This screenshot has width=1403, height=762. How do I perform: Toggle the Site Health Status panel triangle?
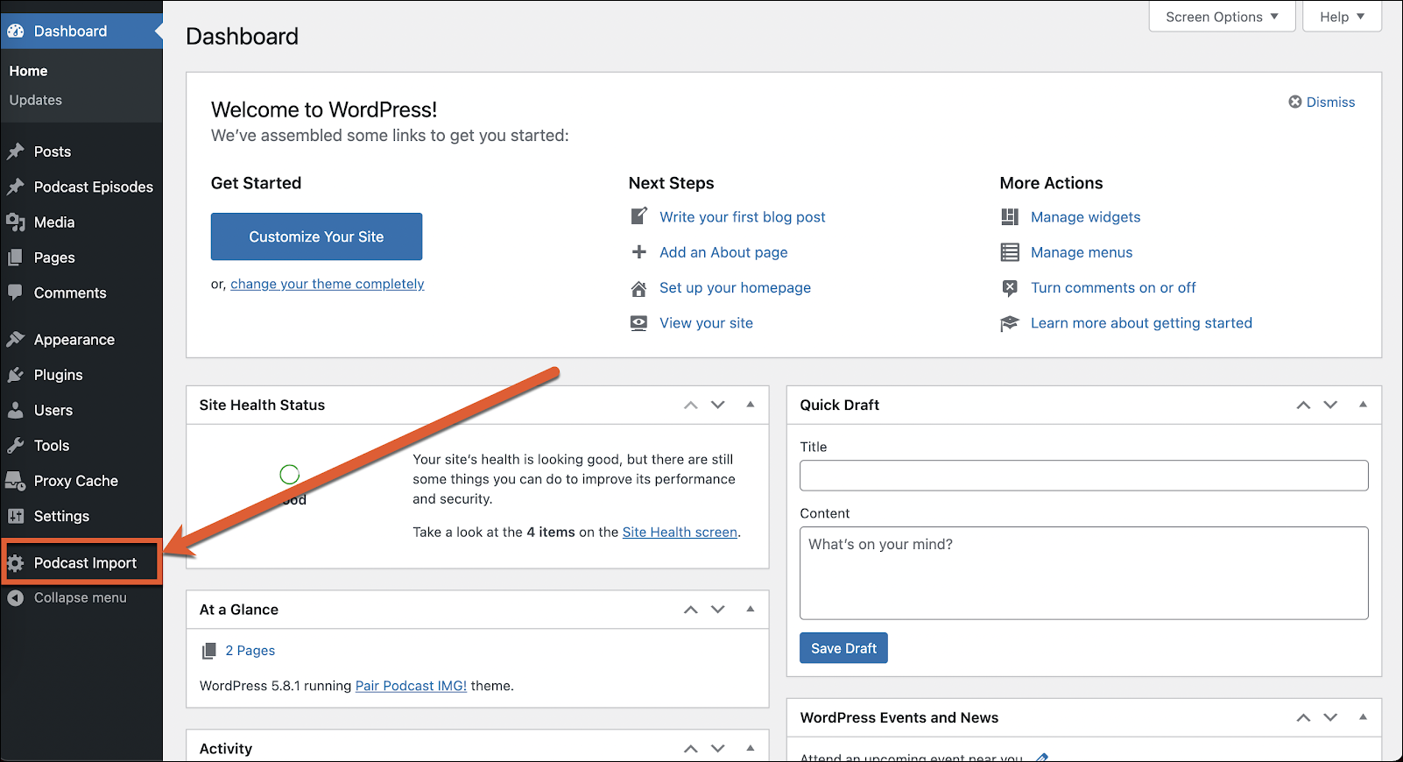751,405
